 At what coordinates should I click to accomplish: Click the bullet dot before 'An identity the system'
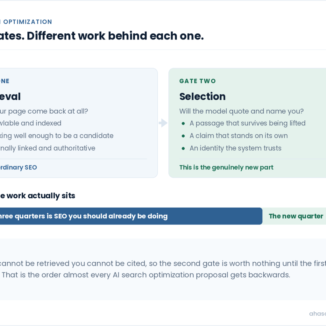point(183,148)
